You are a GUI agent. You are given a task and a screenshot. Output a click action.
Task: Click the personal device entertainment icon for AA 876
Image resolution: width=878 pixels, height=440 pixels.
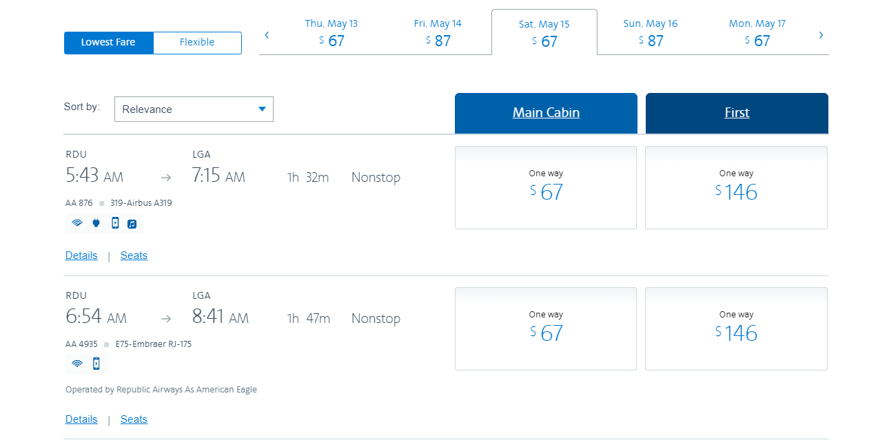tap(115, 223)
